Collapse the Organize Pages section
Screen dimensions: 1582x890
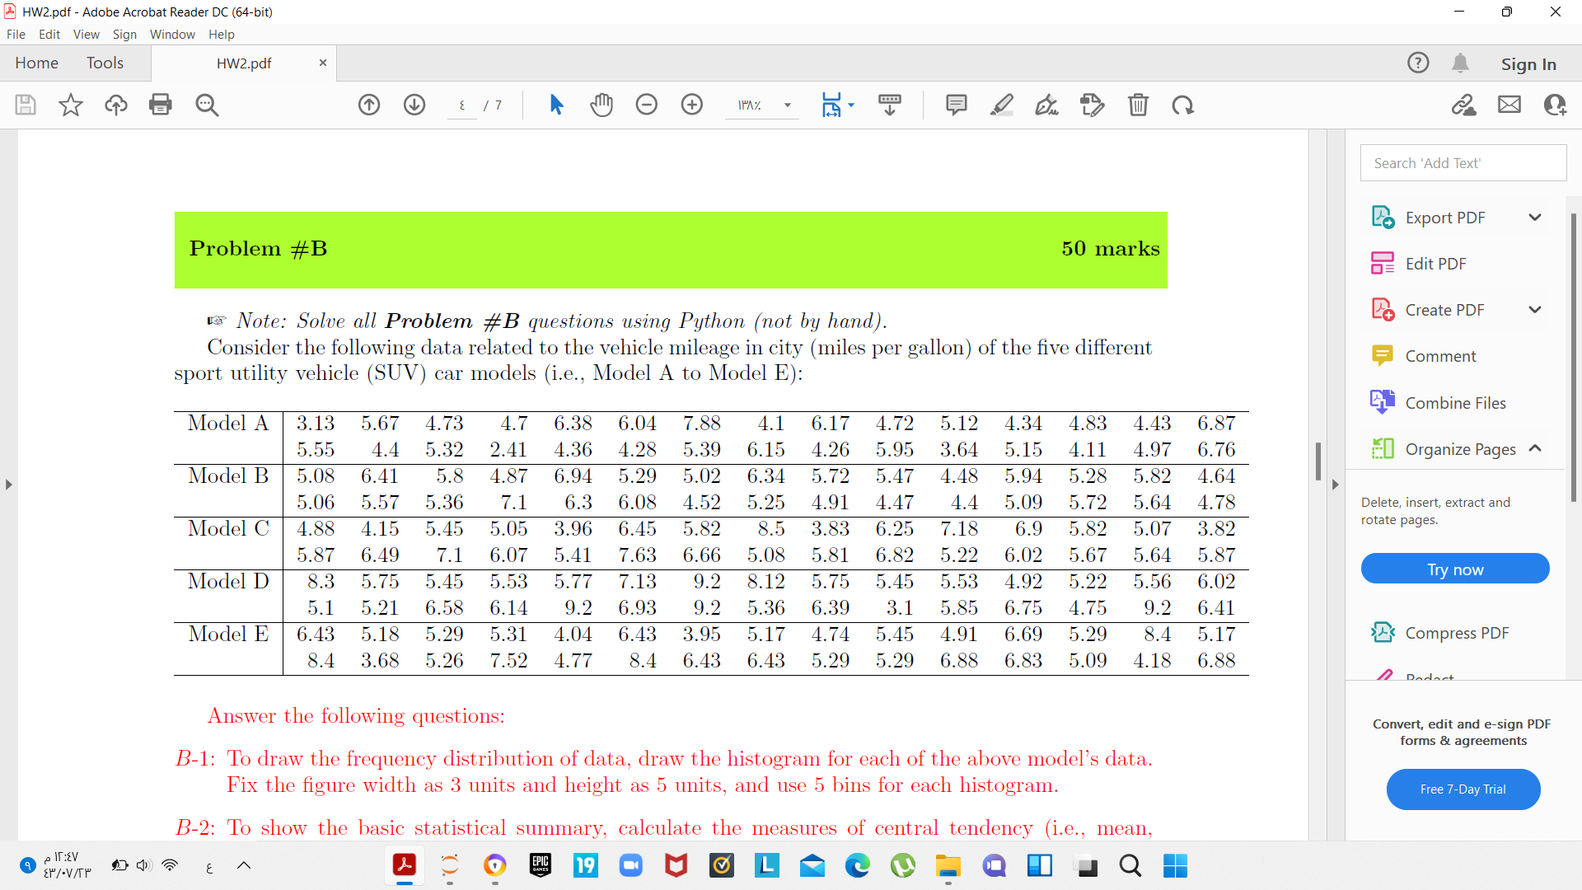pos(1534,448)
